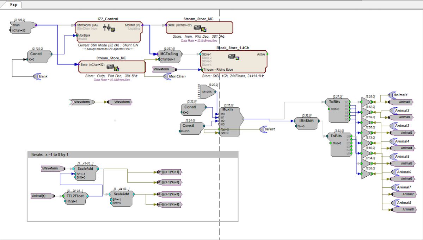
Task: Select the MCToSing component
Action: point(169,56)
